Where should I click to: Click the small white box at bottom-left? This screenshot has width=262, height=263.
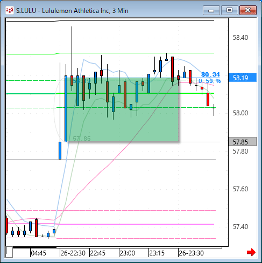[9, 252]
